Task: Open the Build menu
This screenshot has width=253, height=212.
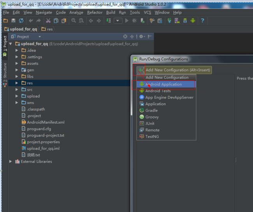Action: click(111, 12)
